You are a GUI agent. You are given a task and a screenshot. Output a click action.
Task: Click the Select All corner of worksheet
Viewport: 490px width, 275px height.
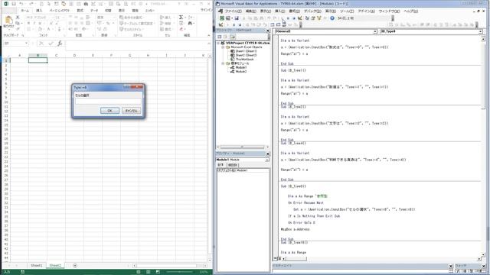pyautogui.click(x=6, y=56)
